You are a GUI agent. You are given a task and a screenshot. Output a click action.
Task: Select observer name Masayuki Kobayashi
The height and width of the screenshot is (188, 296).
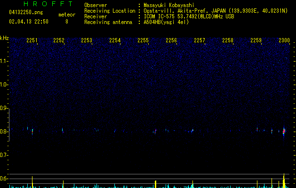(x=169, y=5)
